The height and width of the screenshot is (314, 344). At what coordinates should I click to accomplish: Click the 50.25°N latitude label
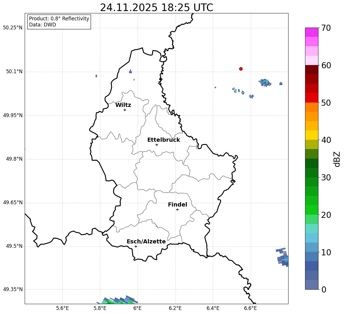click(x=13, y=28)
